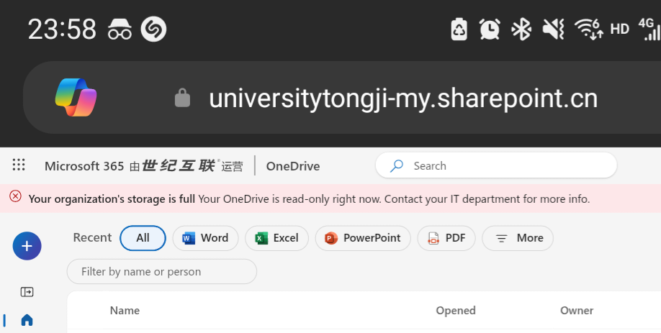Click the red error icon in banner

(x=16, y=196)
